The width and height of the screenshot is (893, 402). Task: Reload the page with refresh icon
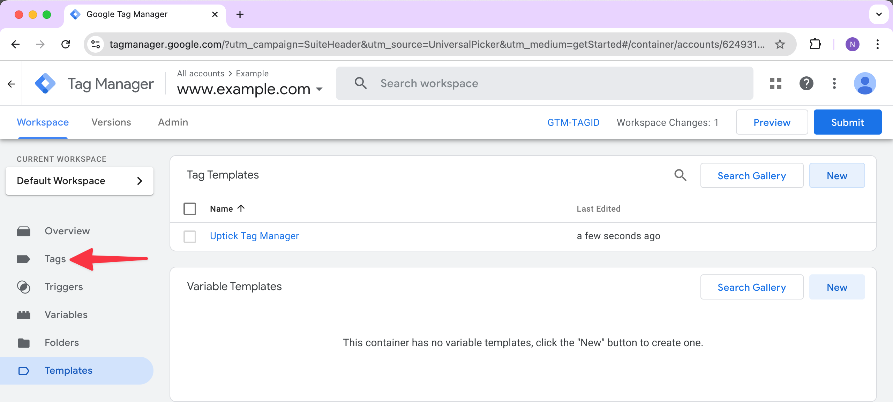(x=66, y=44)
